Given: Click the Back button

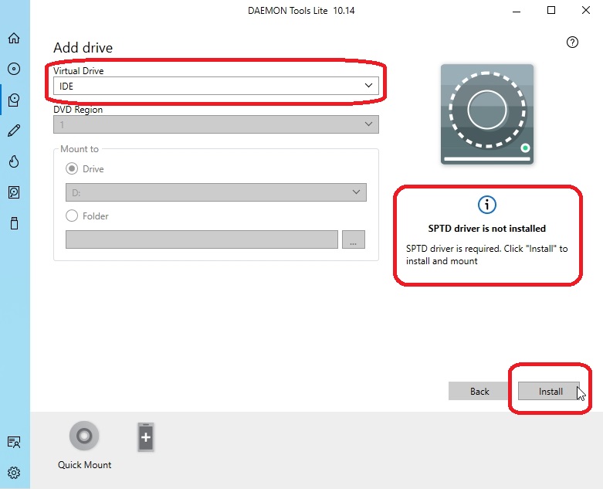Looking at the screenshot, I should (x=479, y=391).
